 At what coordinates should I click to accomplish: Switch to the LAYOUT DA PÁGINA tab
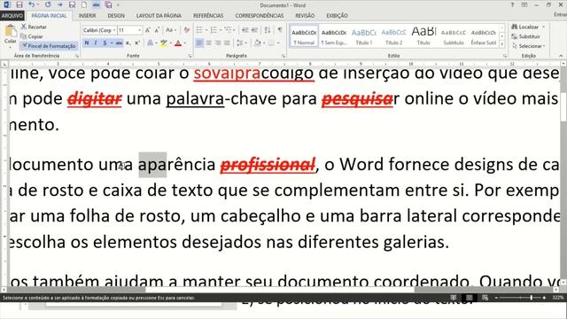[159, 16]
